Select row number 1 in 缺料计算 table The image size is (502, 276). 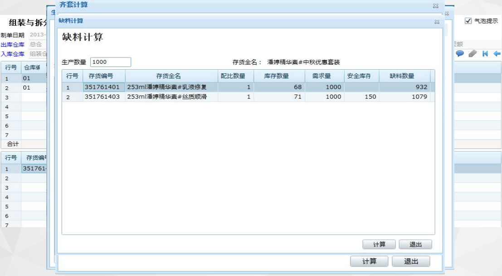click(73, 87)
